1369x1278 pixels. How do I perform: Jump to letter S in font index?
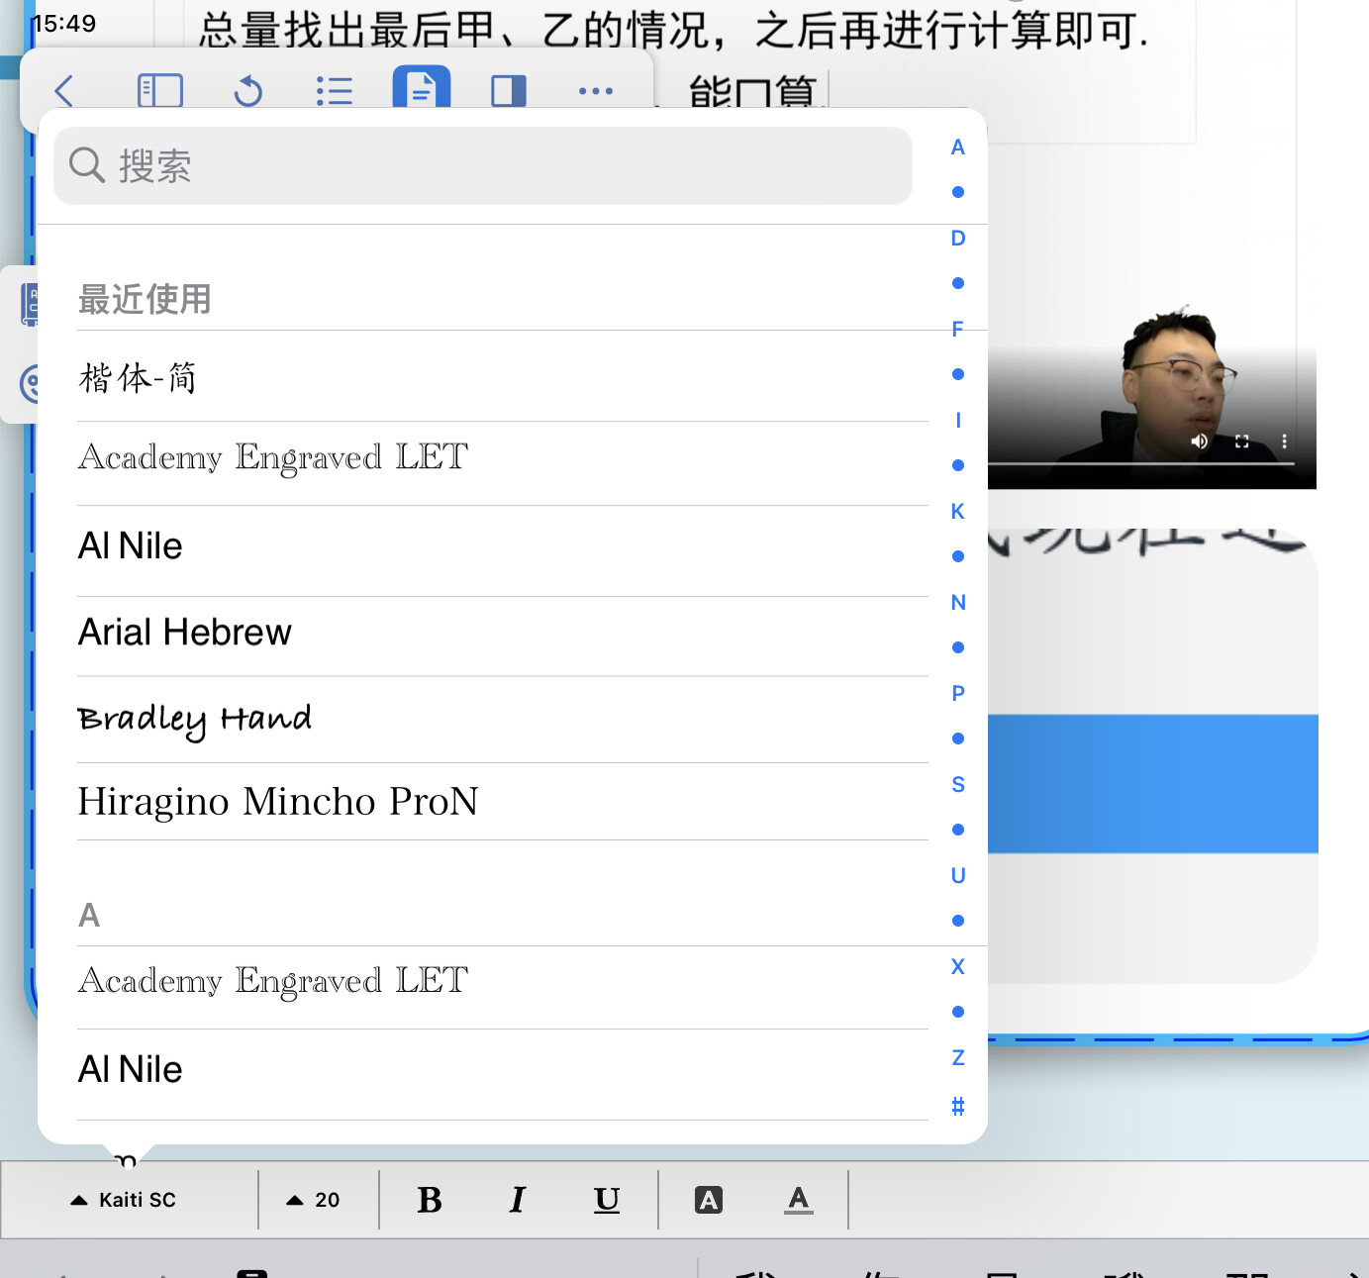(x=957, y=785)
